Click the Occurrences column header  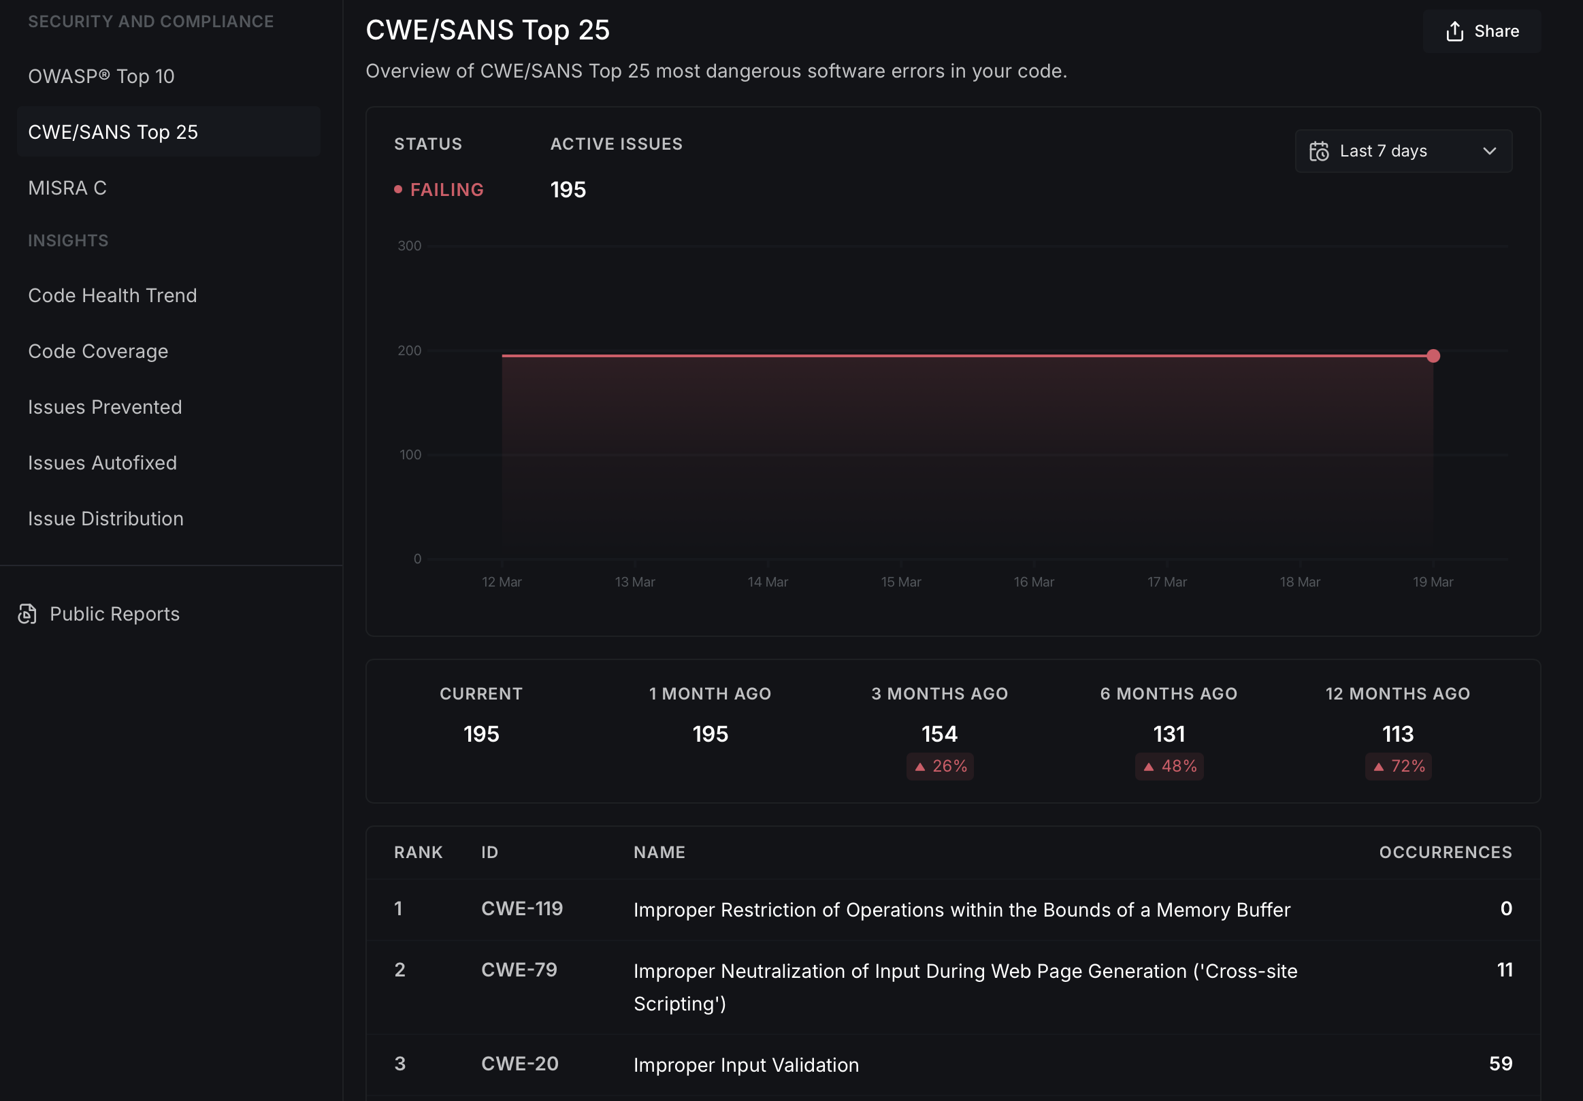[x=1444, y=852]
